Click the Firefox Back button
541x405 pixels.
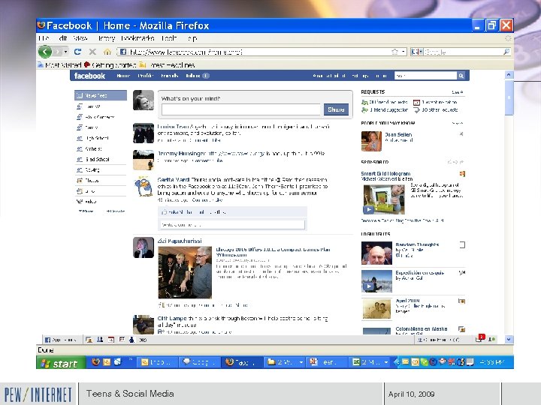pos(45,52)
